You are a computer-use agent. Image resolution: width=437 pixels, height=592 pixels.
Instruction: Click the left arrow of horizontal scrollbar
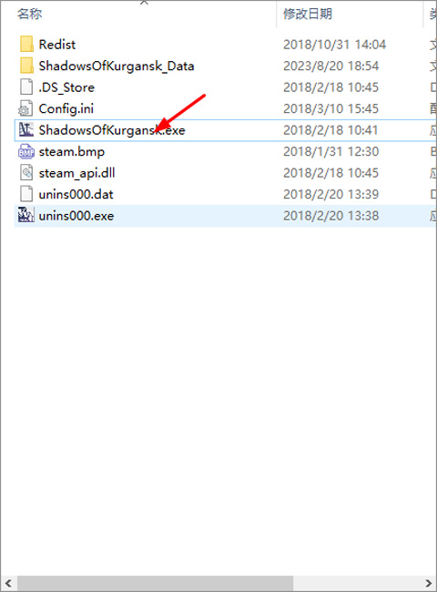(8, 583)
